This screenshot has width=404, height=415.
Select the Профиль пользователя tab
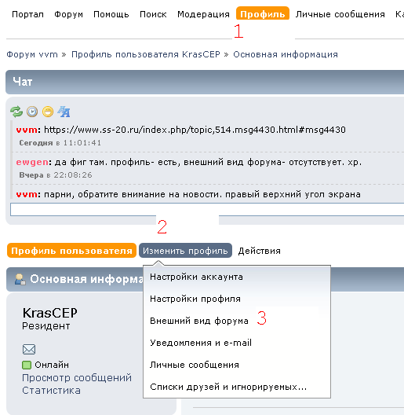[x=71, y=251]
